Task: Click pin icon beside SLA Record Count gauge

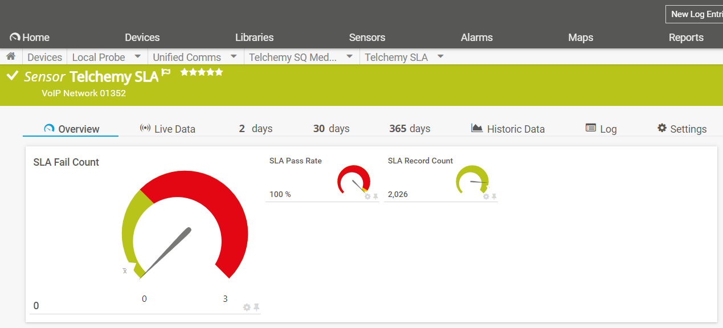Action: pos(494,196)
